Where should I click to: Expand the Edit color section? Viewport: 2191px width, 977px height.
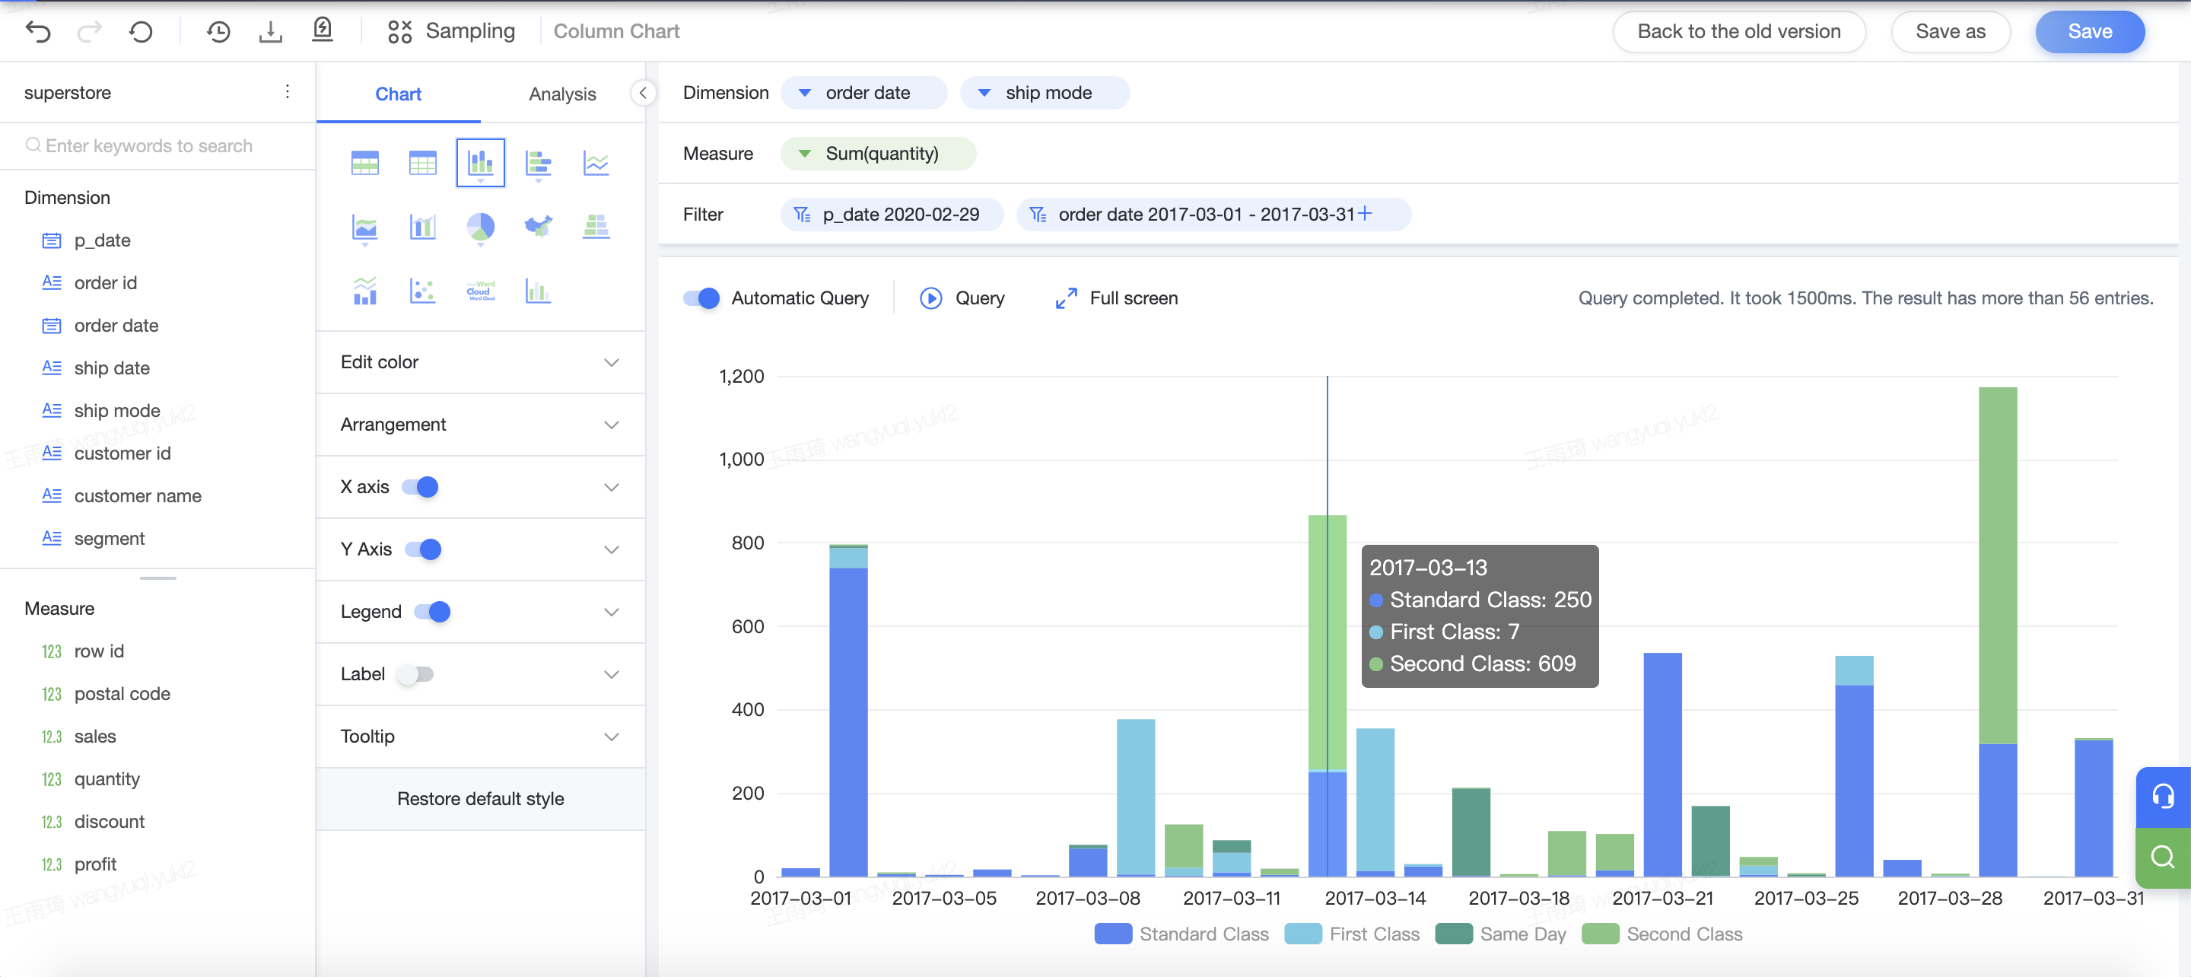tap(481, 361)
